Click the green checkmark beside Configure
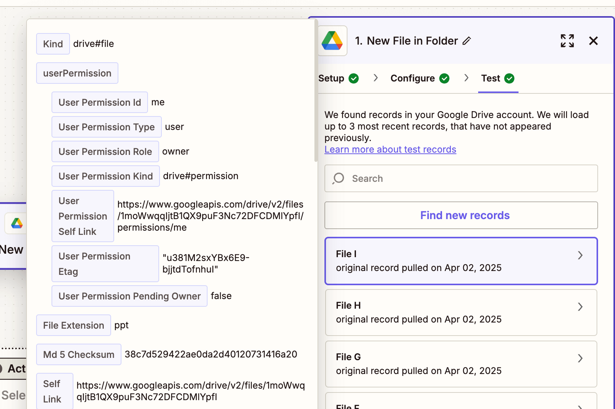 point(444,78)
